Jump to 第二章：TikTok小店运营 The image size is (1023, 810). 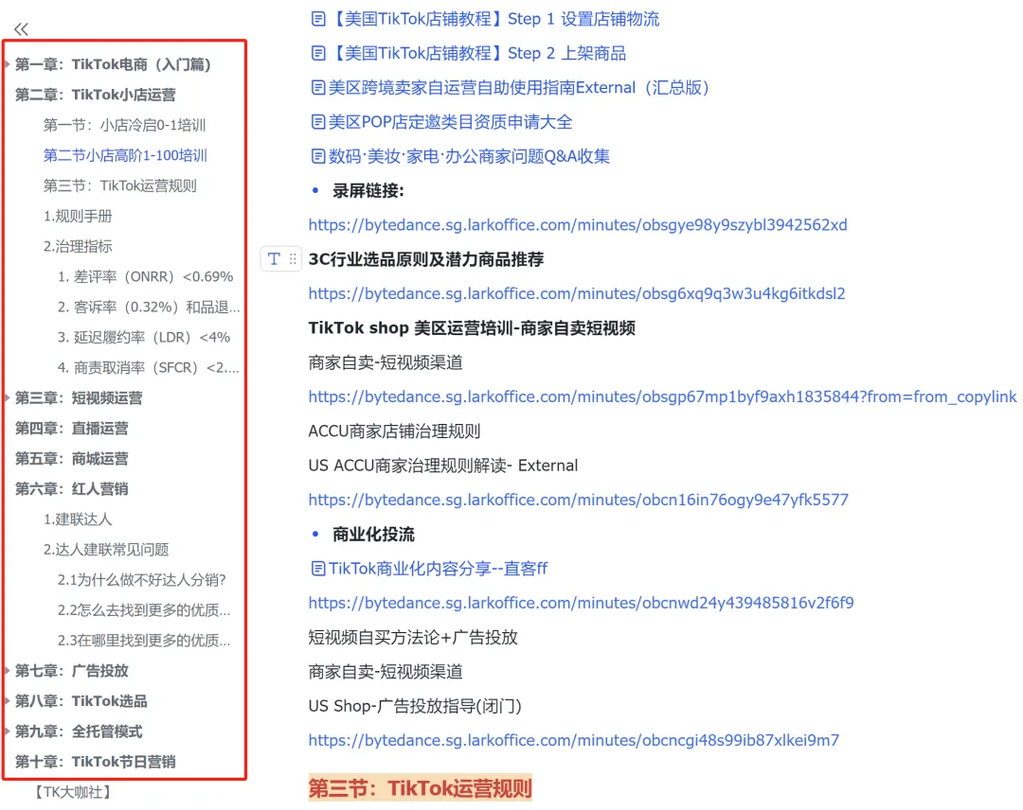(96, 95)
